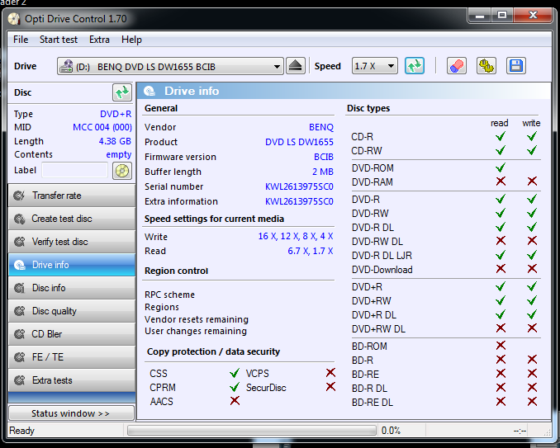Open the Create test disc page
The image size is (560, 448).
(x=72, y=219)
